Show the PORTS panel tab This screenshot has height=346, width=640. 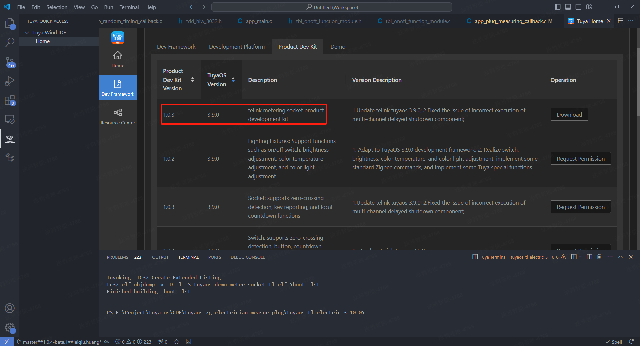pyautogui.click(x=215, y=257)
